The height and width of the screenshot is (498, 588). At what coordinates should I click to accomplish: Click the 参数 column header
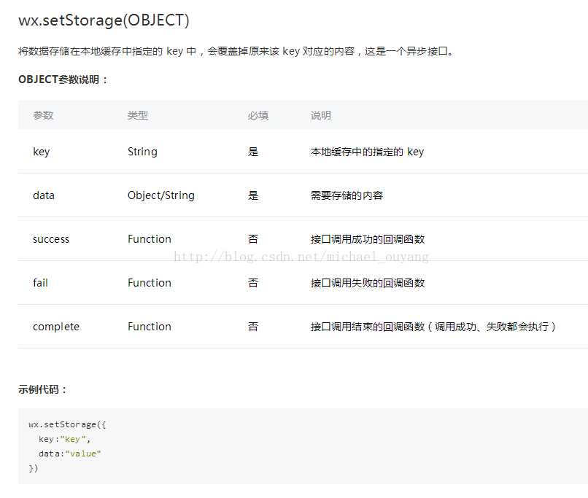43,115
